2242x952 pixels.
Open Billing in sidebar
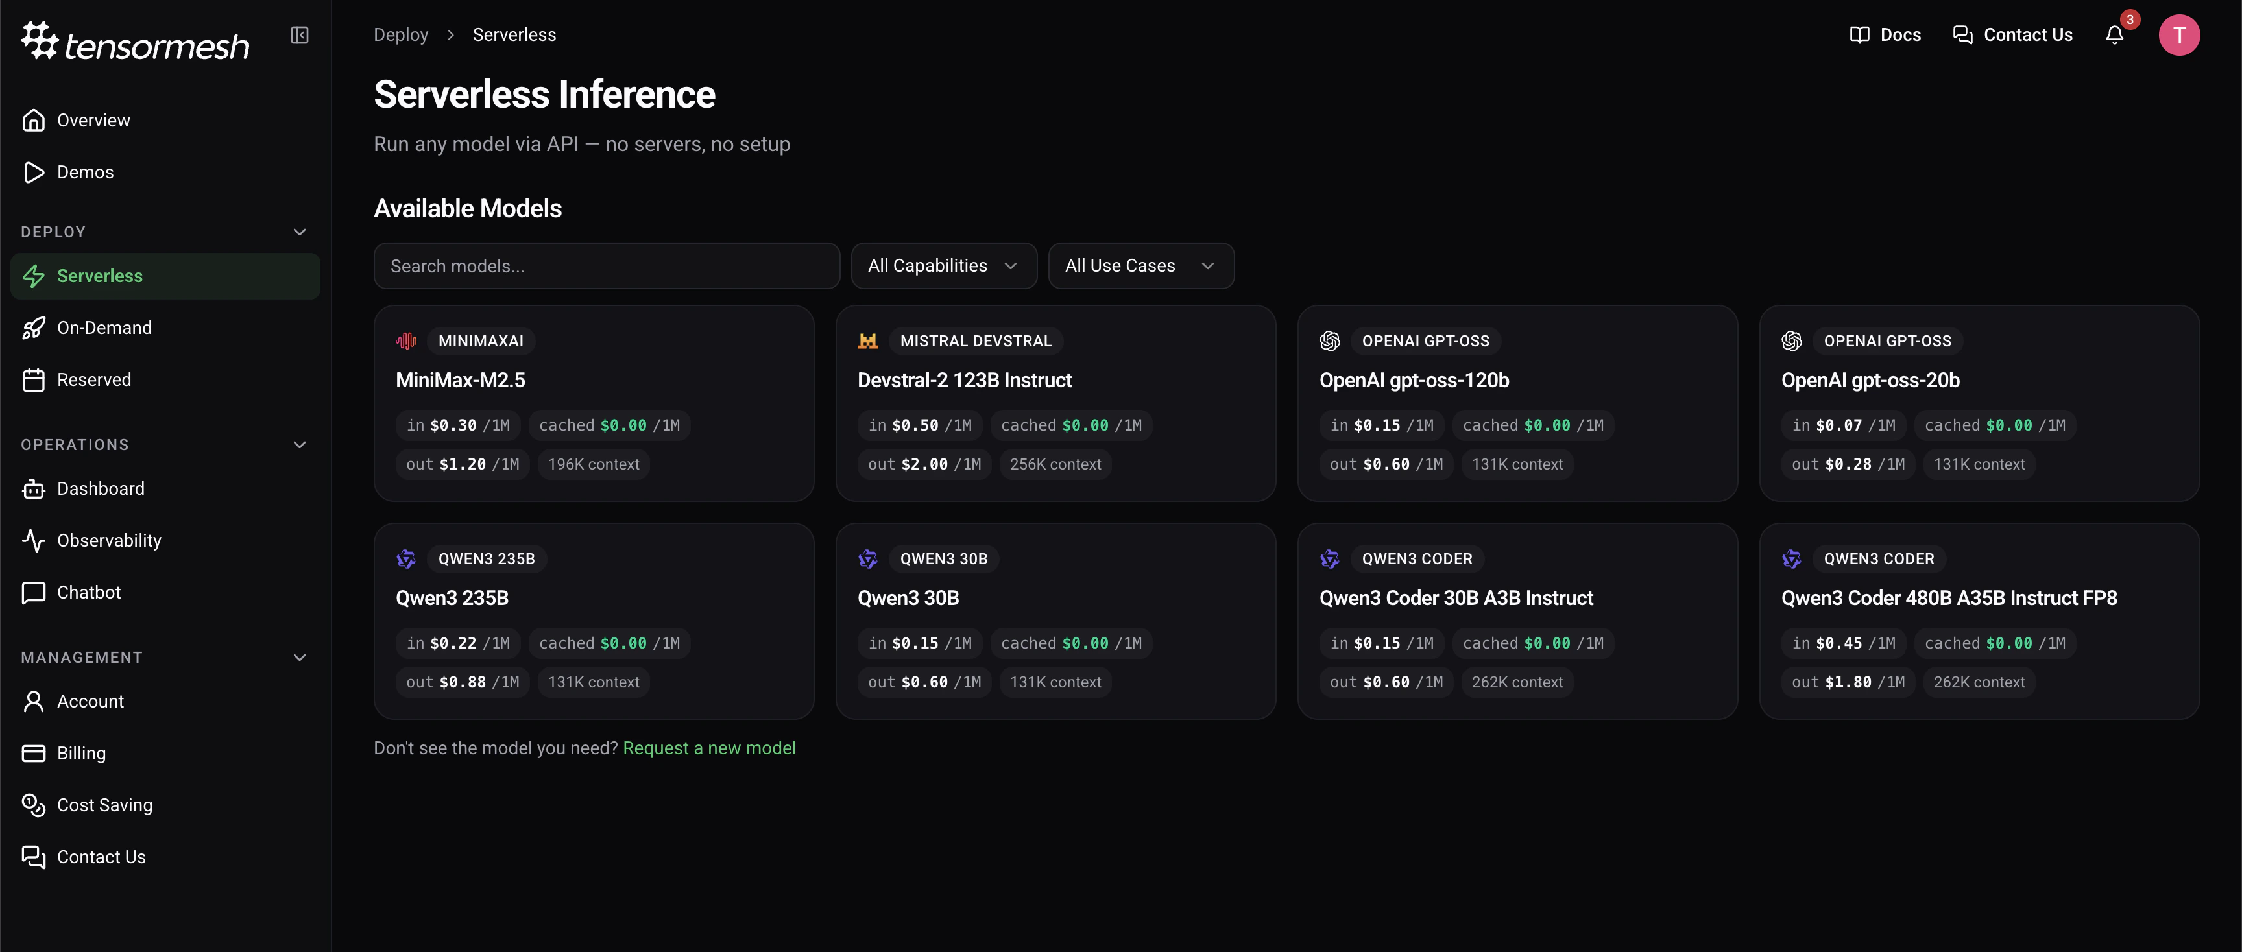pos(165,754)
